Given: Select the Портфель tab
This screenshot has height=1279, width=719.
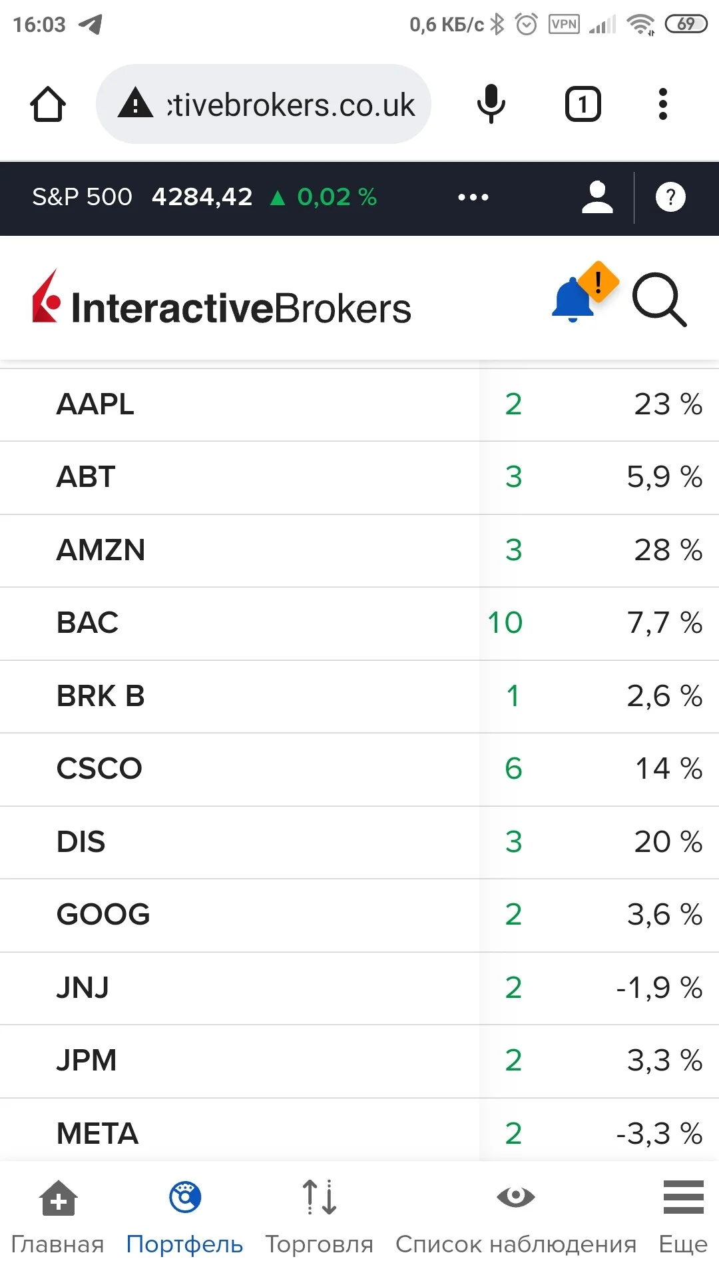Looking at the screenshot, I should (x=184, y=1217).
